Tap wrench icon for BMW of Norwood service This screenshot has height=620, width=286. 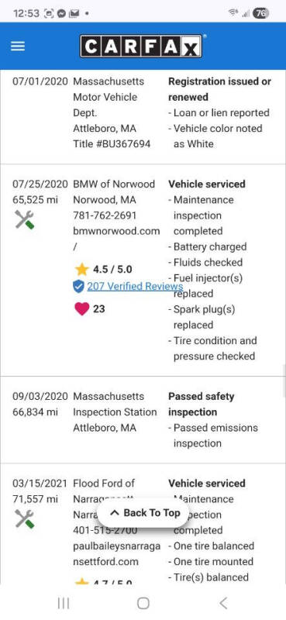pos(25,219)
